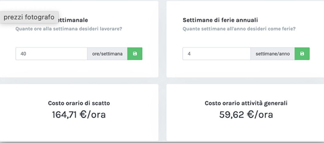Screen dimensions: 324x143
Task: Save the annual vacation weeks value
Action: click(302, 54)
